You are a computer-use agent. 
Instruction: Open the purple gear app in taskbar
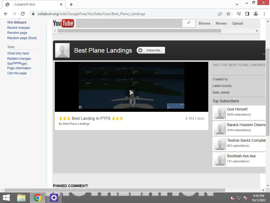point(54,198)
